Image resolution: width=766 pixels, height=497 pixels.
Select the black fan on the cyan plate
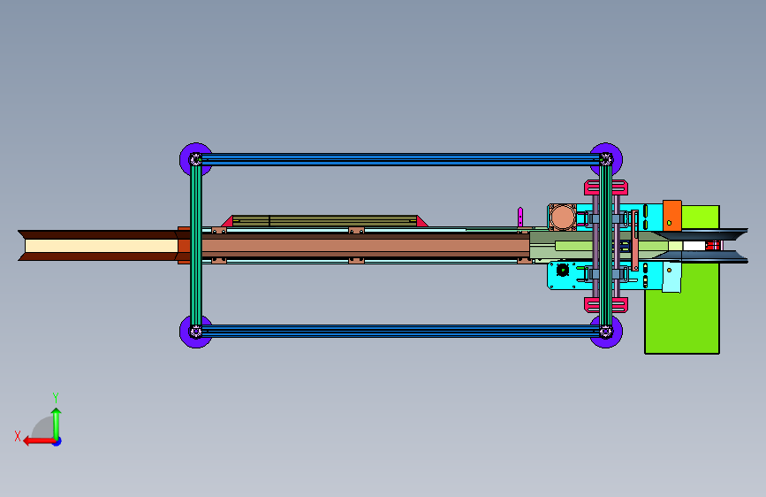click(563, 270)
